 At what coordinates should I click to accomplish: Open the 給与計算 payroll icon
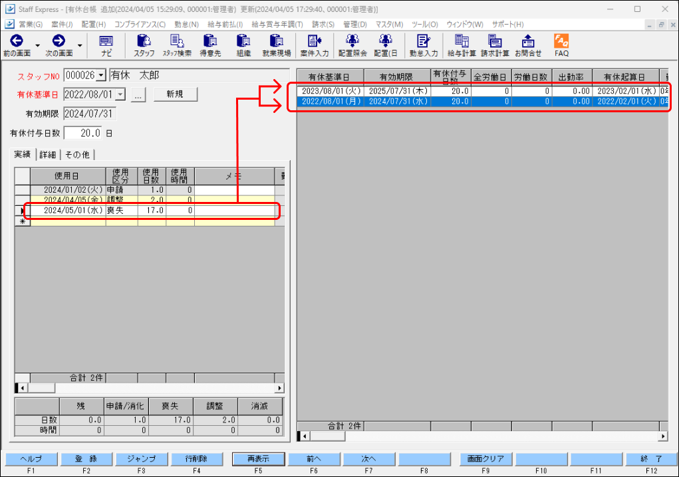coord(462,41)
